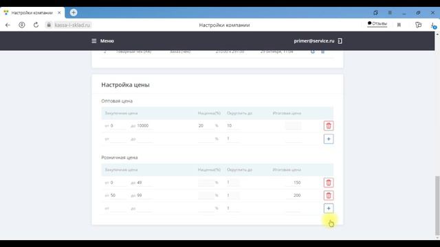
Task: Click the refresh icon in the template row
Action: pyautogui.click(x=313, y=51)
